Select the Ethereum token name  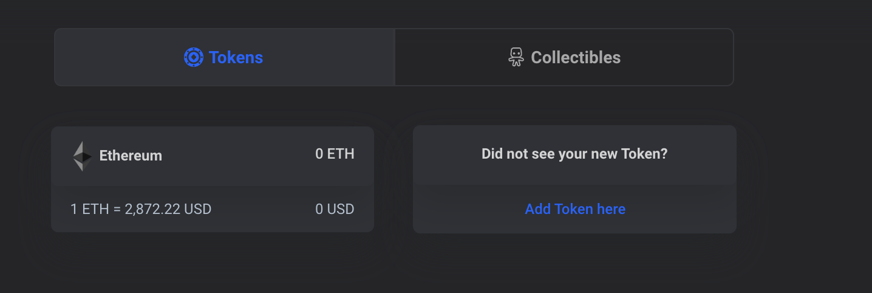[131, 156]
